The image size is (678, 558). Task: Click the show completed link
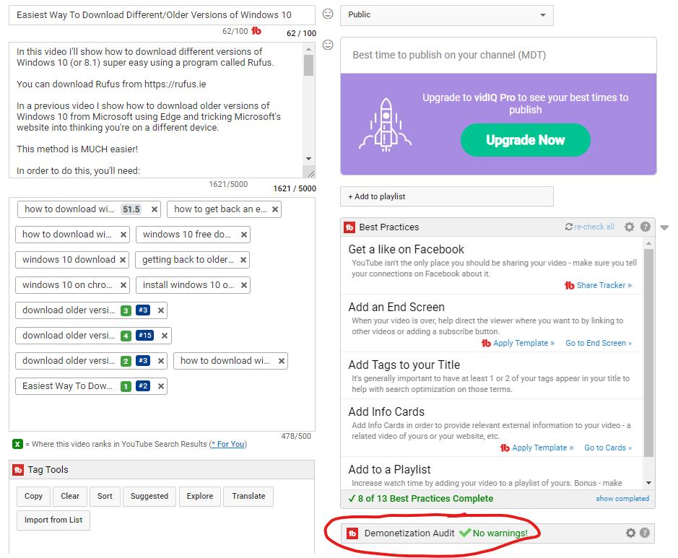(x=622, y=498)
